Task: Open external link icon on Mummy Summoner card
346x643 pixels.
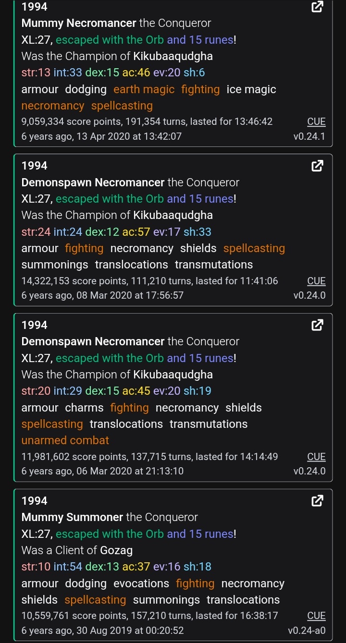Action: tap(317, 501)
